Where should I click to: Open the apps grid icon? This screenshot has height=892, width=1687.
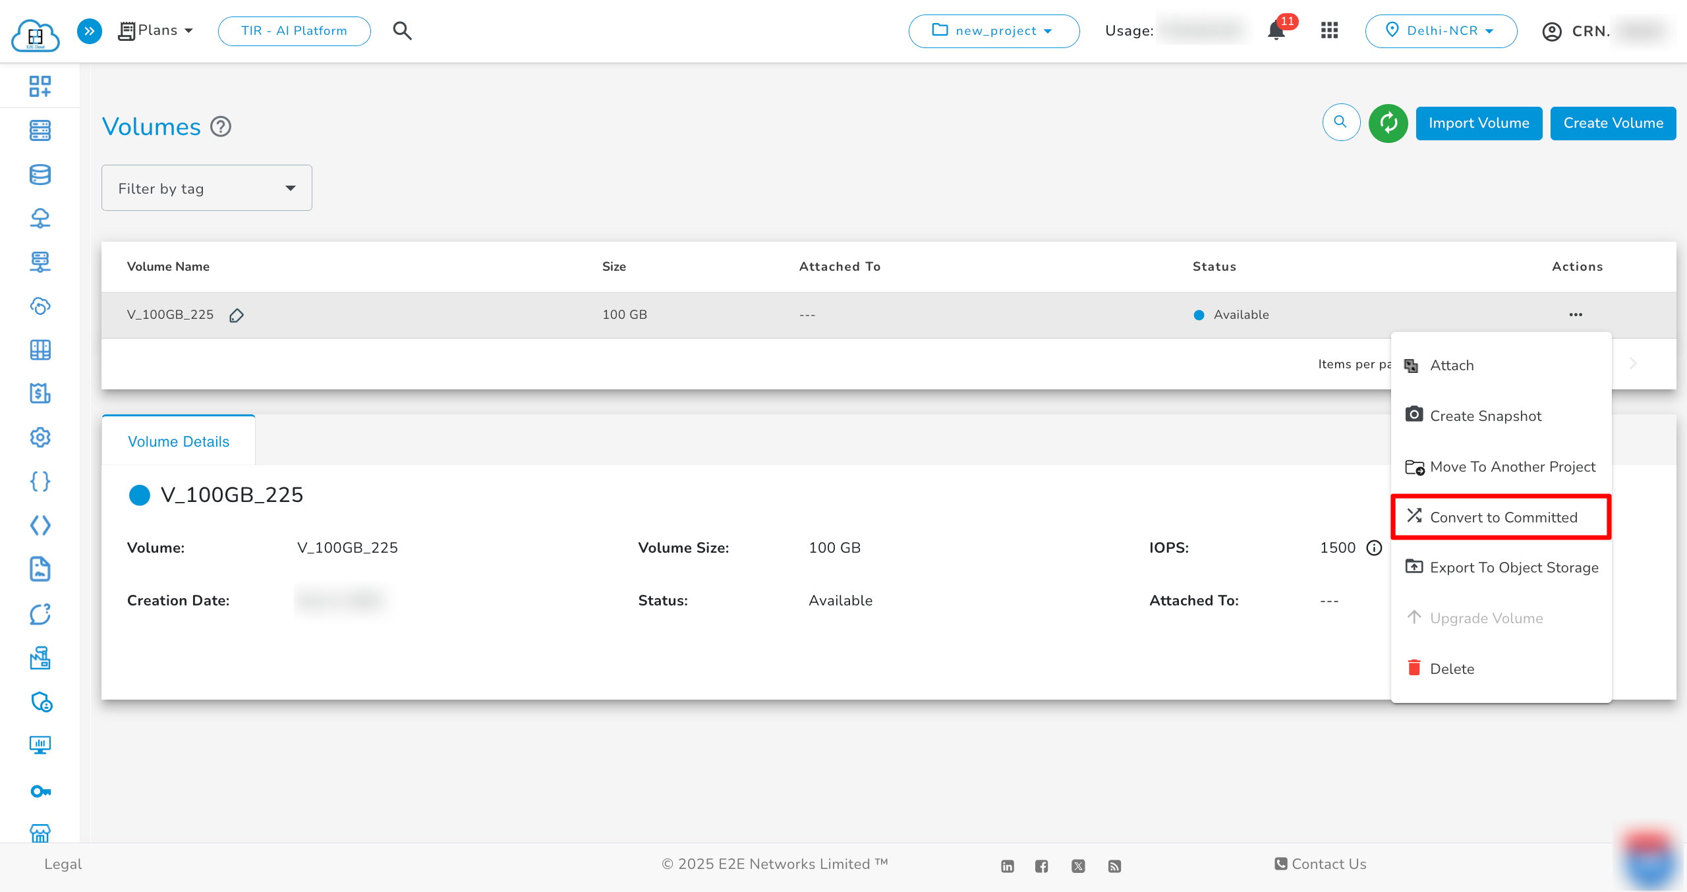pyautogui.click(x=1329, y=31)
